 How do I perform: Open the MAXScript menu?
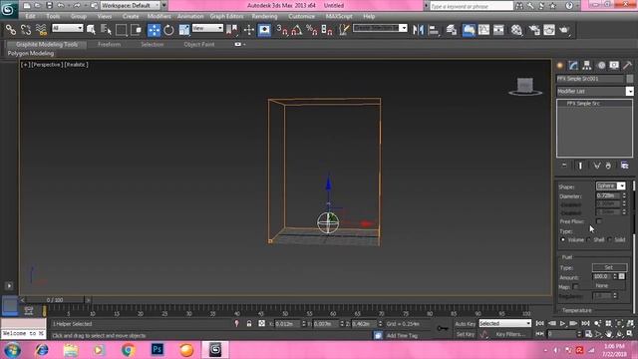[339, 16]
